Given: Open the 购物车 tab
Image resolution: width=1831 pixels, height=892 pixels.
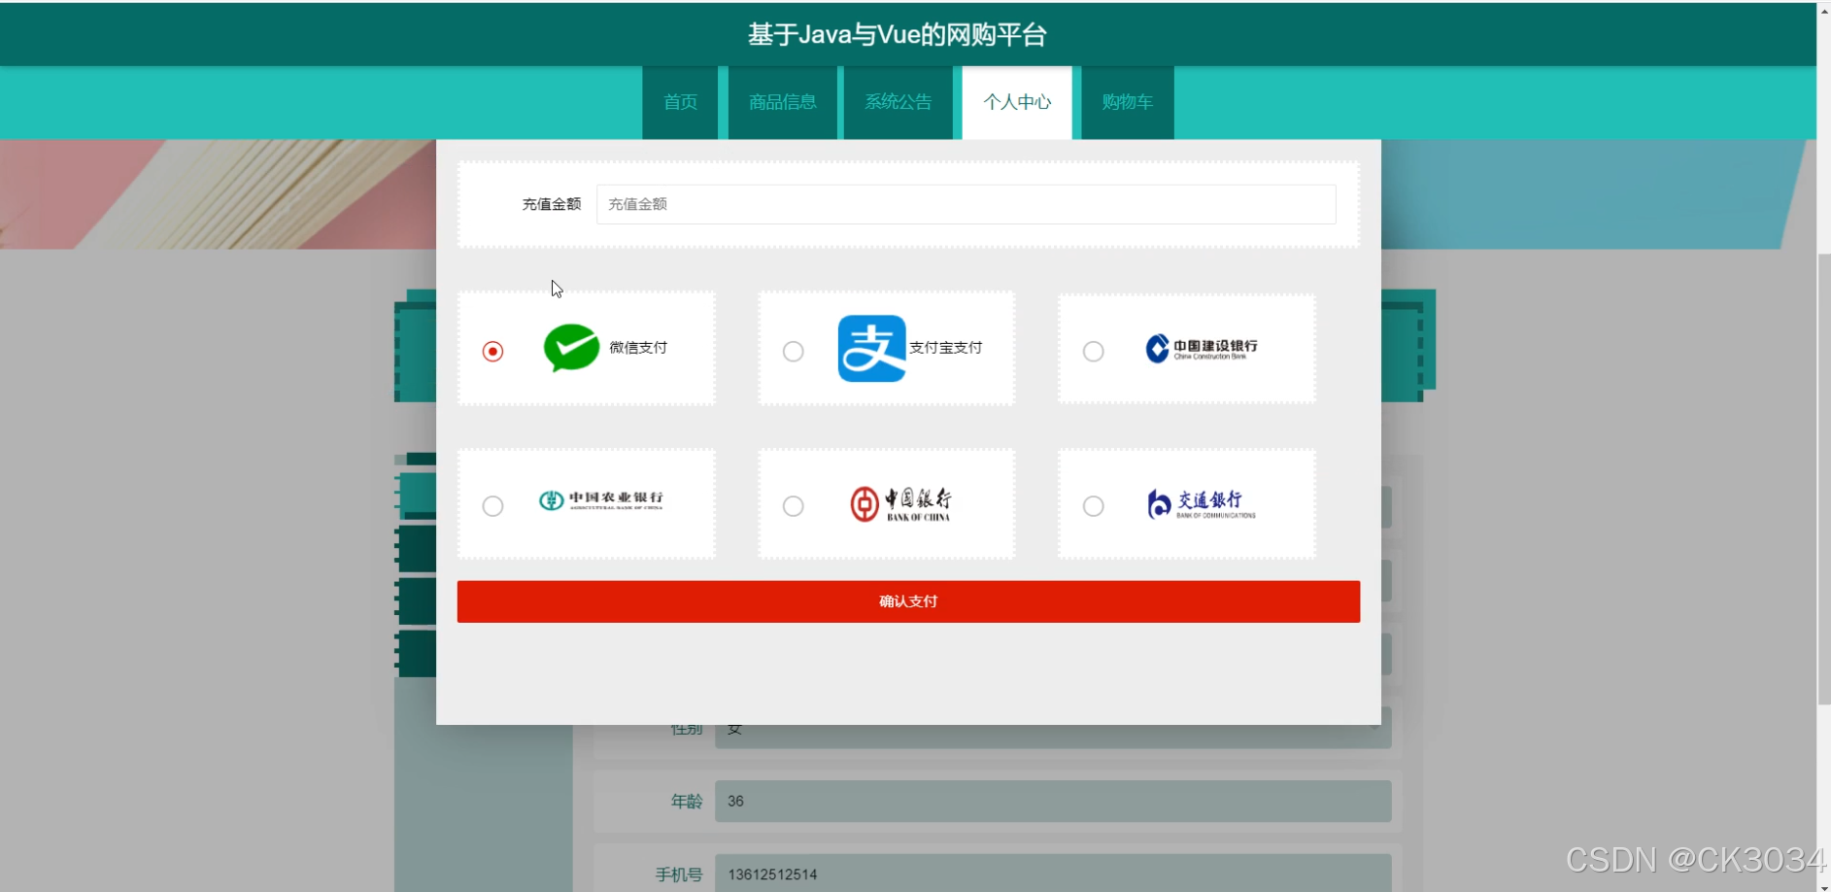Looking at the screenshot, I should 1128,102.
